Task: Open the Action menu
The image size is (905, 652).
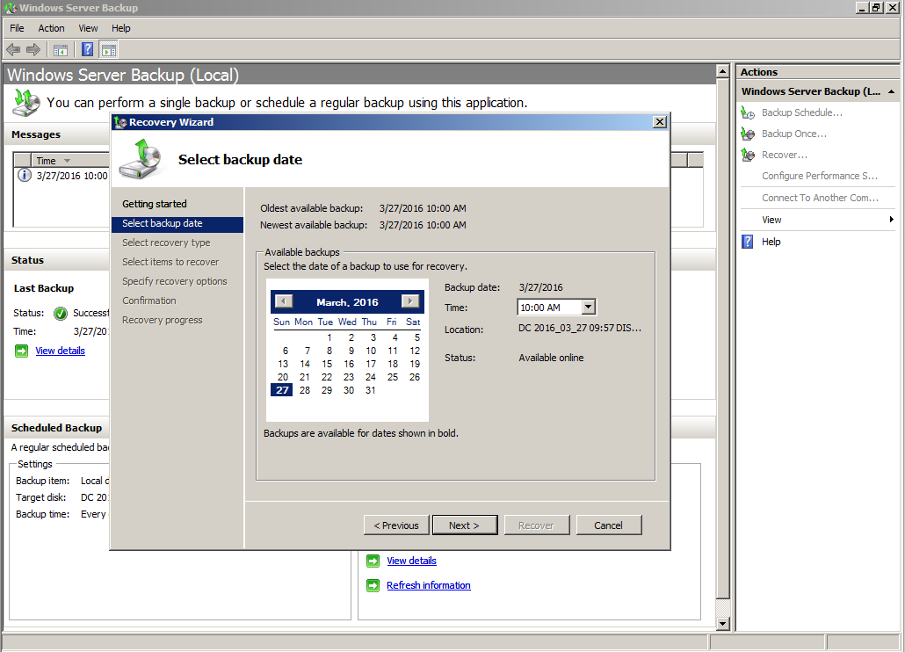Action: [51, 28]
